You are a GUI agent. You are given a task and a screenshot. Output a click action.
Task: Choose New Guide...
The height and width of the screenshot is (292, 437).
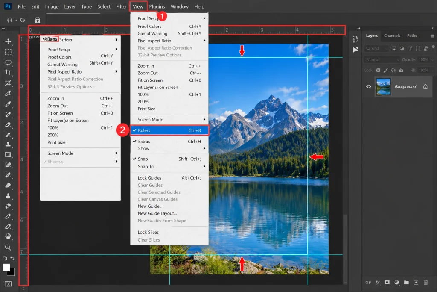169,206
